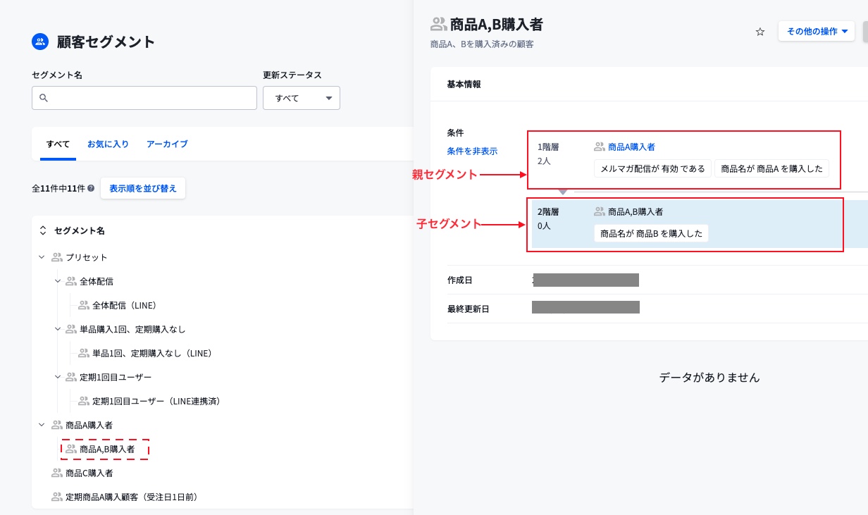
Task: Collapse the 全体配信 tree node
Action: pyautogui.click(x=58, y=281)
